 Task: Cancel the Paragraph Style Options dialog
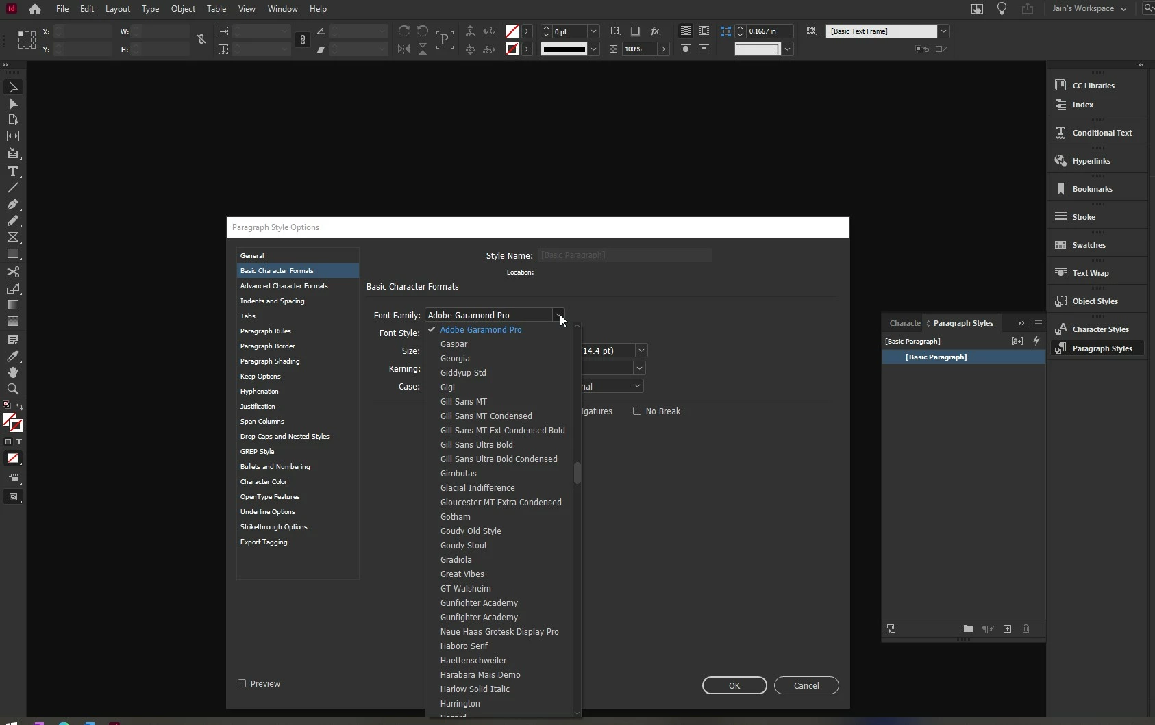click(806, 685)
